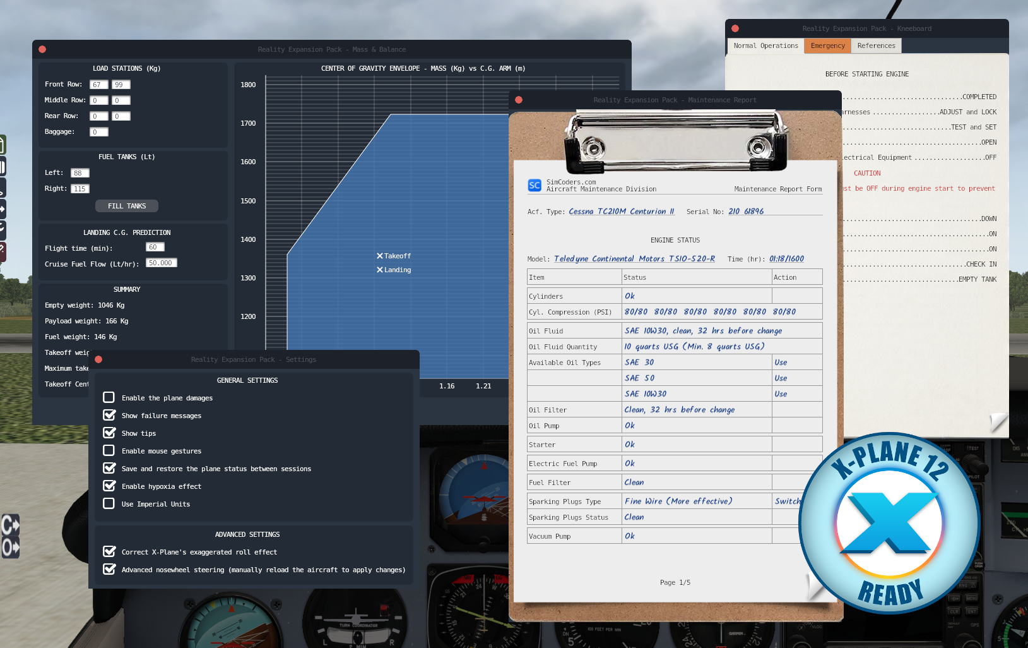The height and width of the screenshot is (648, 1028).
Task: Disable the Enable hypoxia effect option
Action: tap(109, 486)
